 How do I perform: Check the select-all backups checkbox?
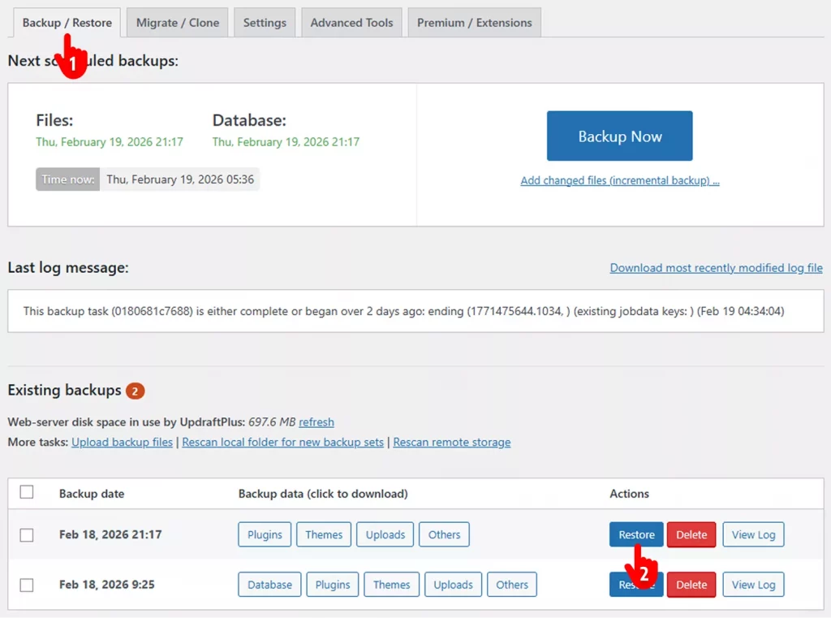click(x=27, y=492)
